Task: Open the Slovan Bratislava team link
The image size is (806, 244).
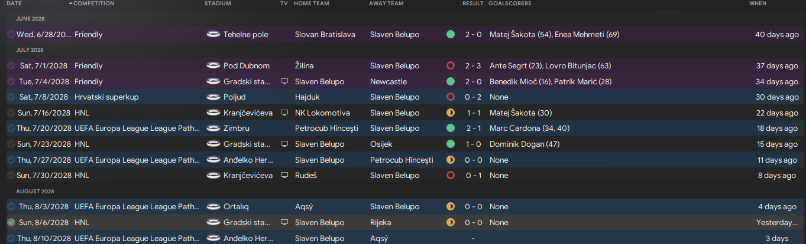Action: click(325, 35)
